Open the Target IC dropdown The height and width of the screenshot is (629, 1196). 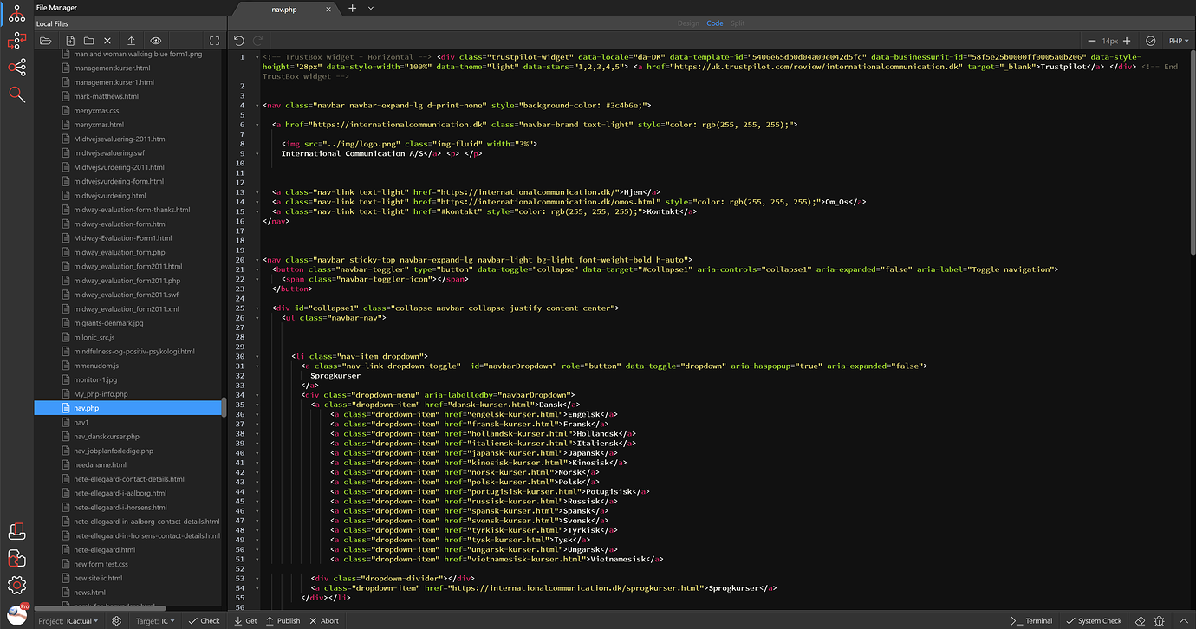click(154, 620)
